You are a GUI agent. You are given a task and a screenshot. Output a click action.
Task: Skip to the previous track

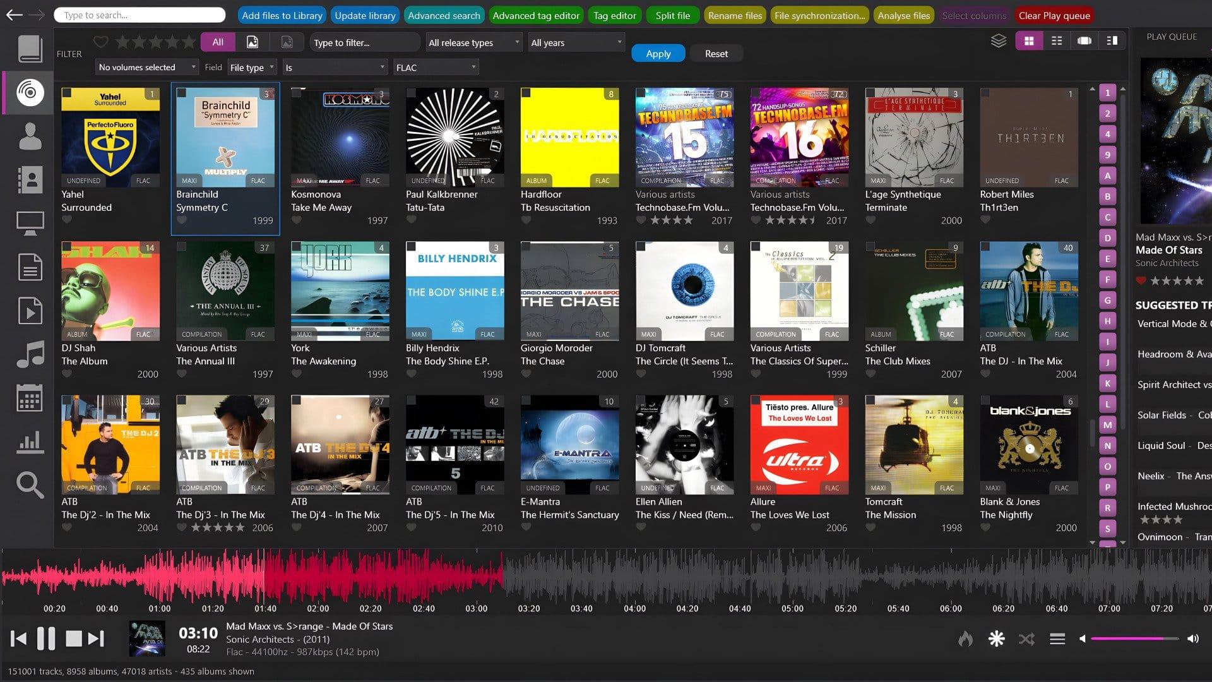(19, 639)
